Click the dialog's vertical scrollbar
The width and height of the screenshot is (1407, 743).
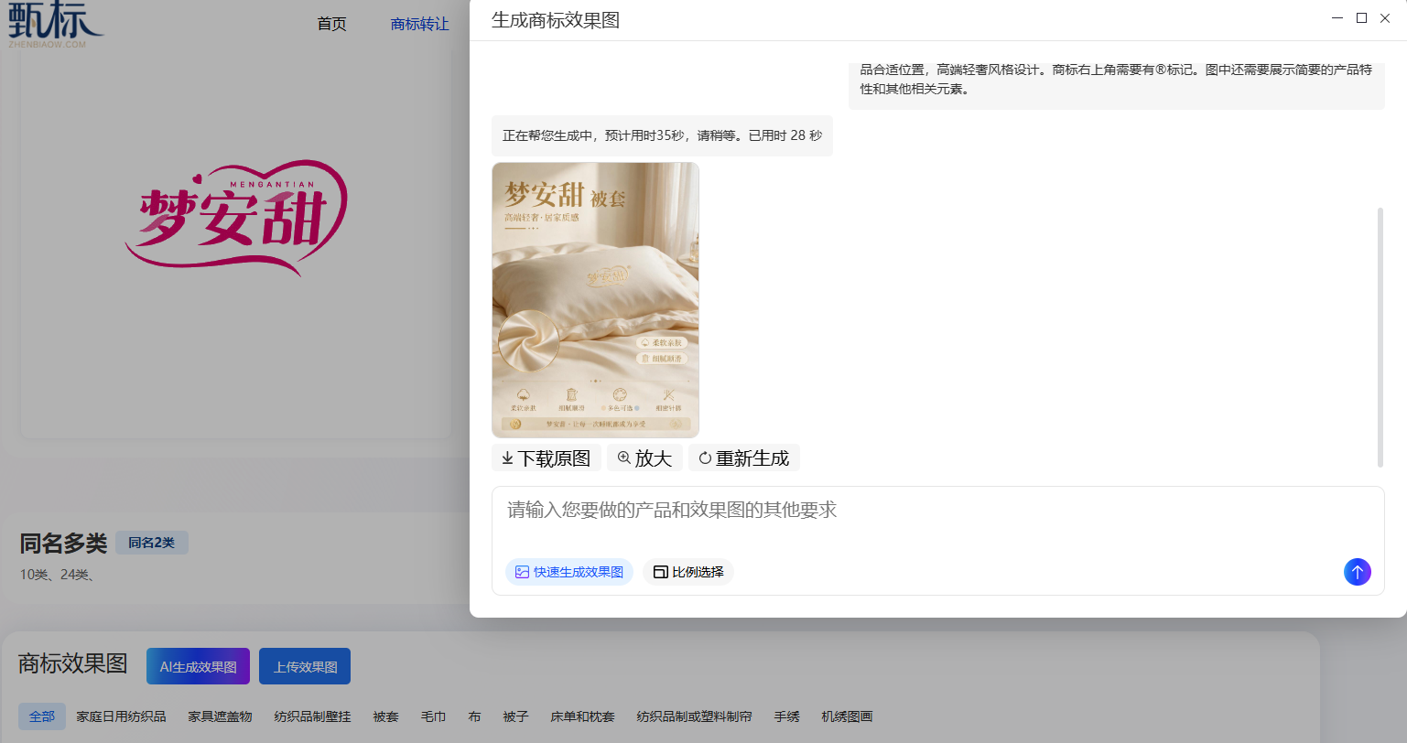coord(1380,337)
